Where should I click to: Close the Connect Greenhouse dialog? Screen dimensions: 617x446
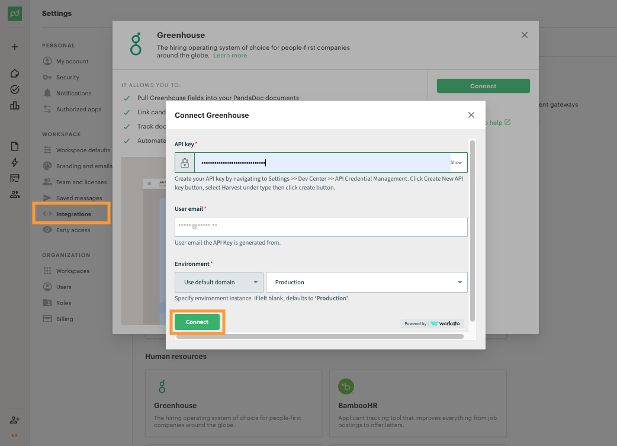(471, 115)
